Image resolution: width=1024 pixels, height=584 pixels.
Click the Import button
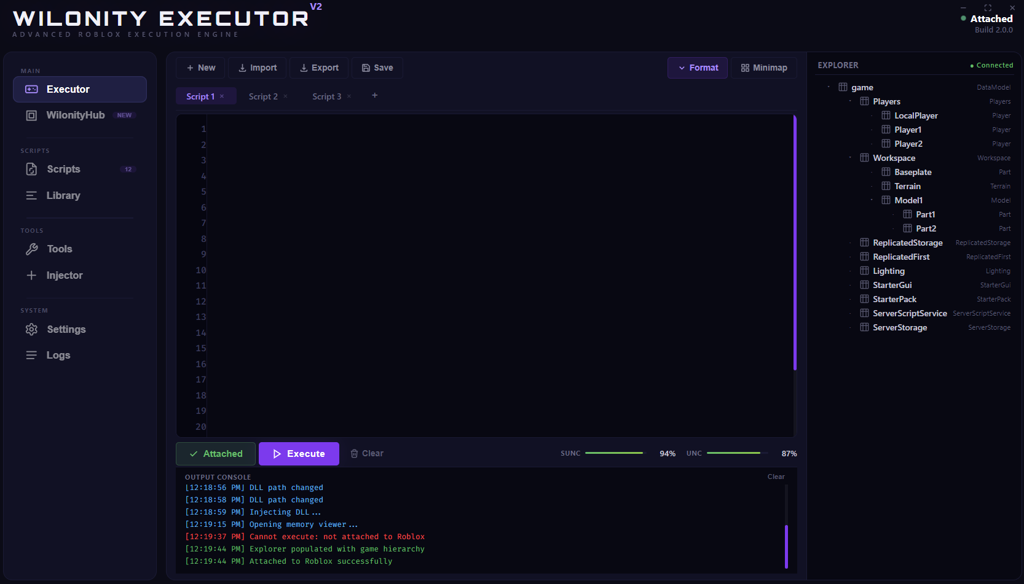(x=258, y=68)
